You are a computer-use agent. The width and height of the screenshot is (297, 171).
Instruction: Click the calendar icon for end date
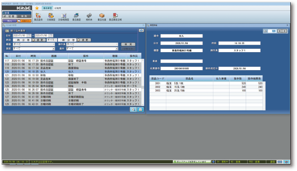(51, 36)
